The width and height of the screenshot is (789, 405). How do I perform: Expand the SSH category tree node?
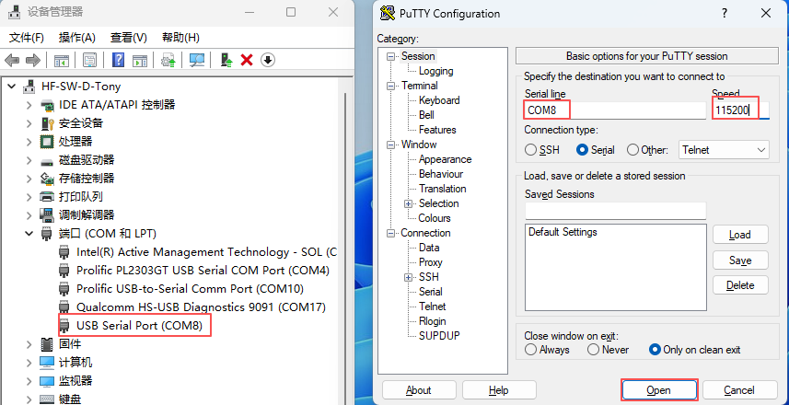409,277
